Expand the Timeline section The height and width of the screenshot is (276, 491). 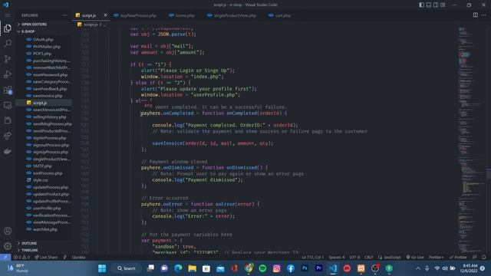point(44,250)
